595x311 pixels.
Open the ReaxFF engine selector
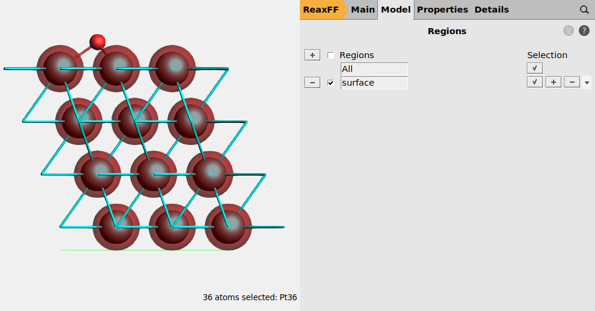click(x=322, y=10)
